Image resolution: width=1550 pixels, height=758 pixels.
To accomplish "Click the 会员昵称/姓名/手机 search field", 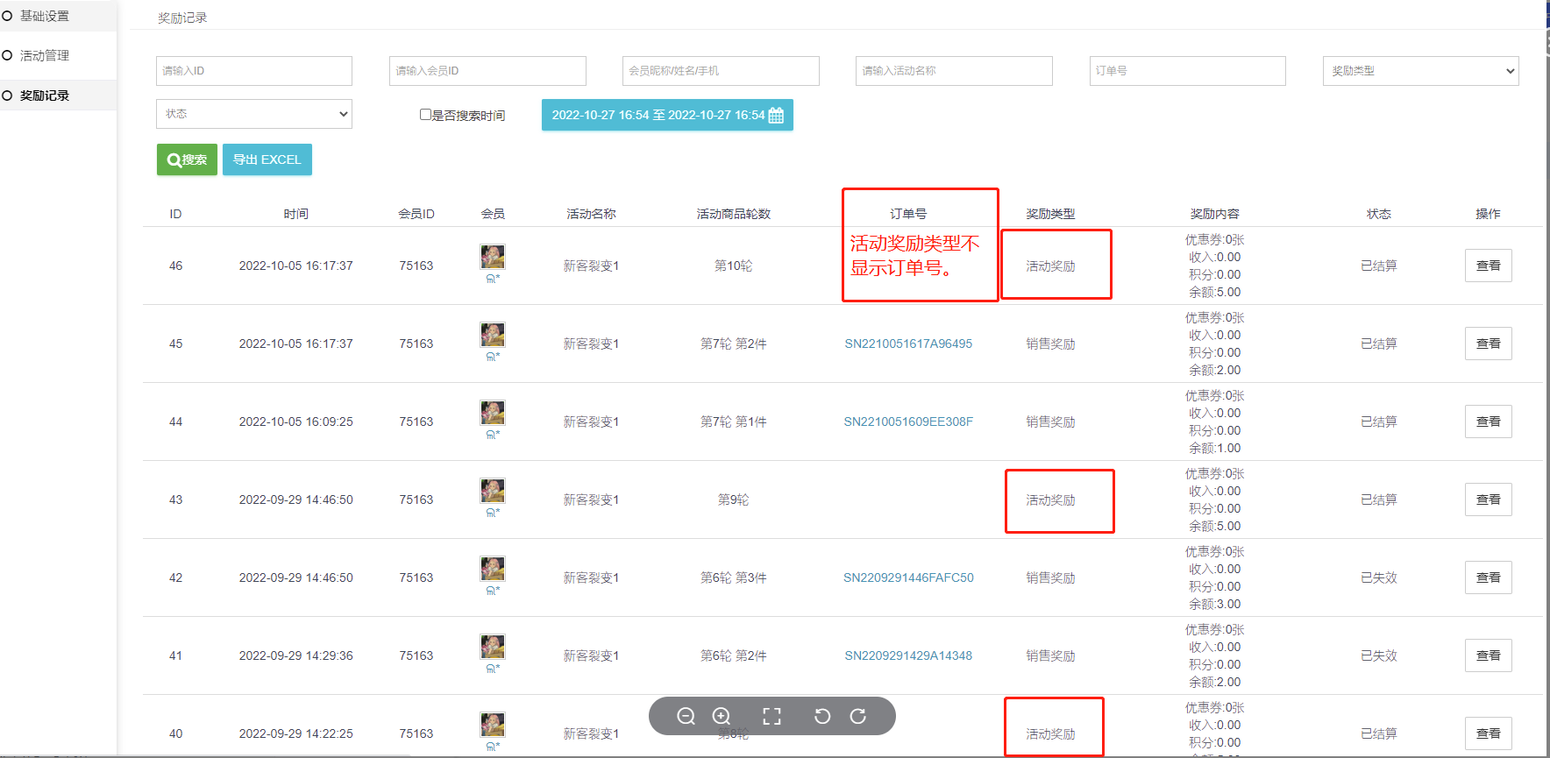I will coord(721,71).
